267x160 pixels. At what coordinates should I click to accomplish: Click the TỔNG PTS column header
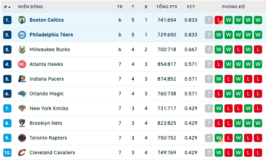[x=167, y=7]
